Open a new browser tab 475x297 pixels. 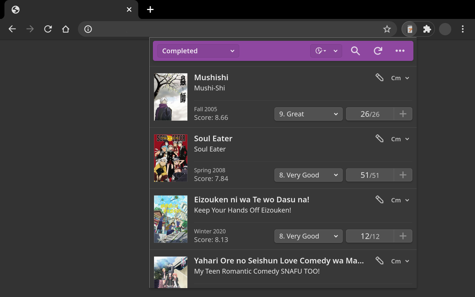click(x=150, y=9)
